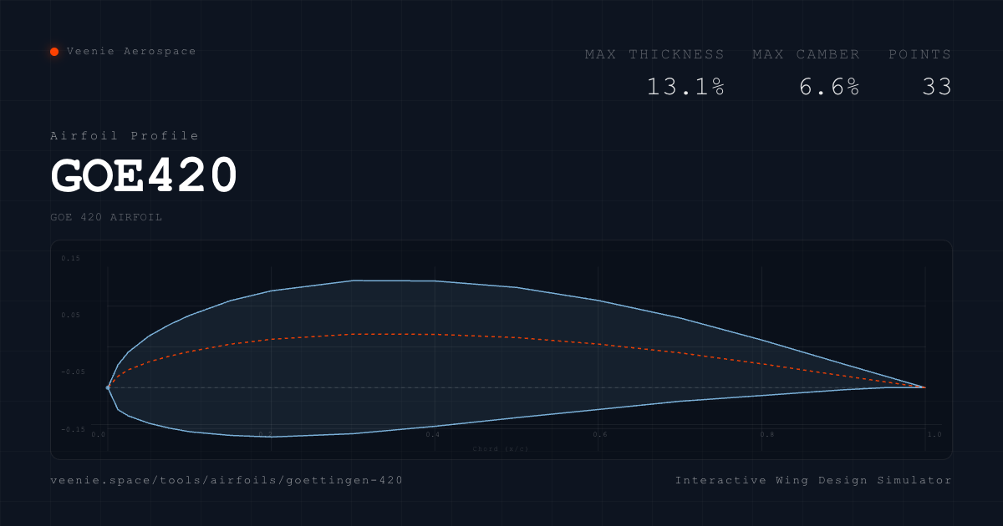
Task: Select the MAX THICKNESS label
Action: [x=655, y=54]
